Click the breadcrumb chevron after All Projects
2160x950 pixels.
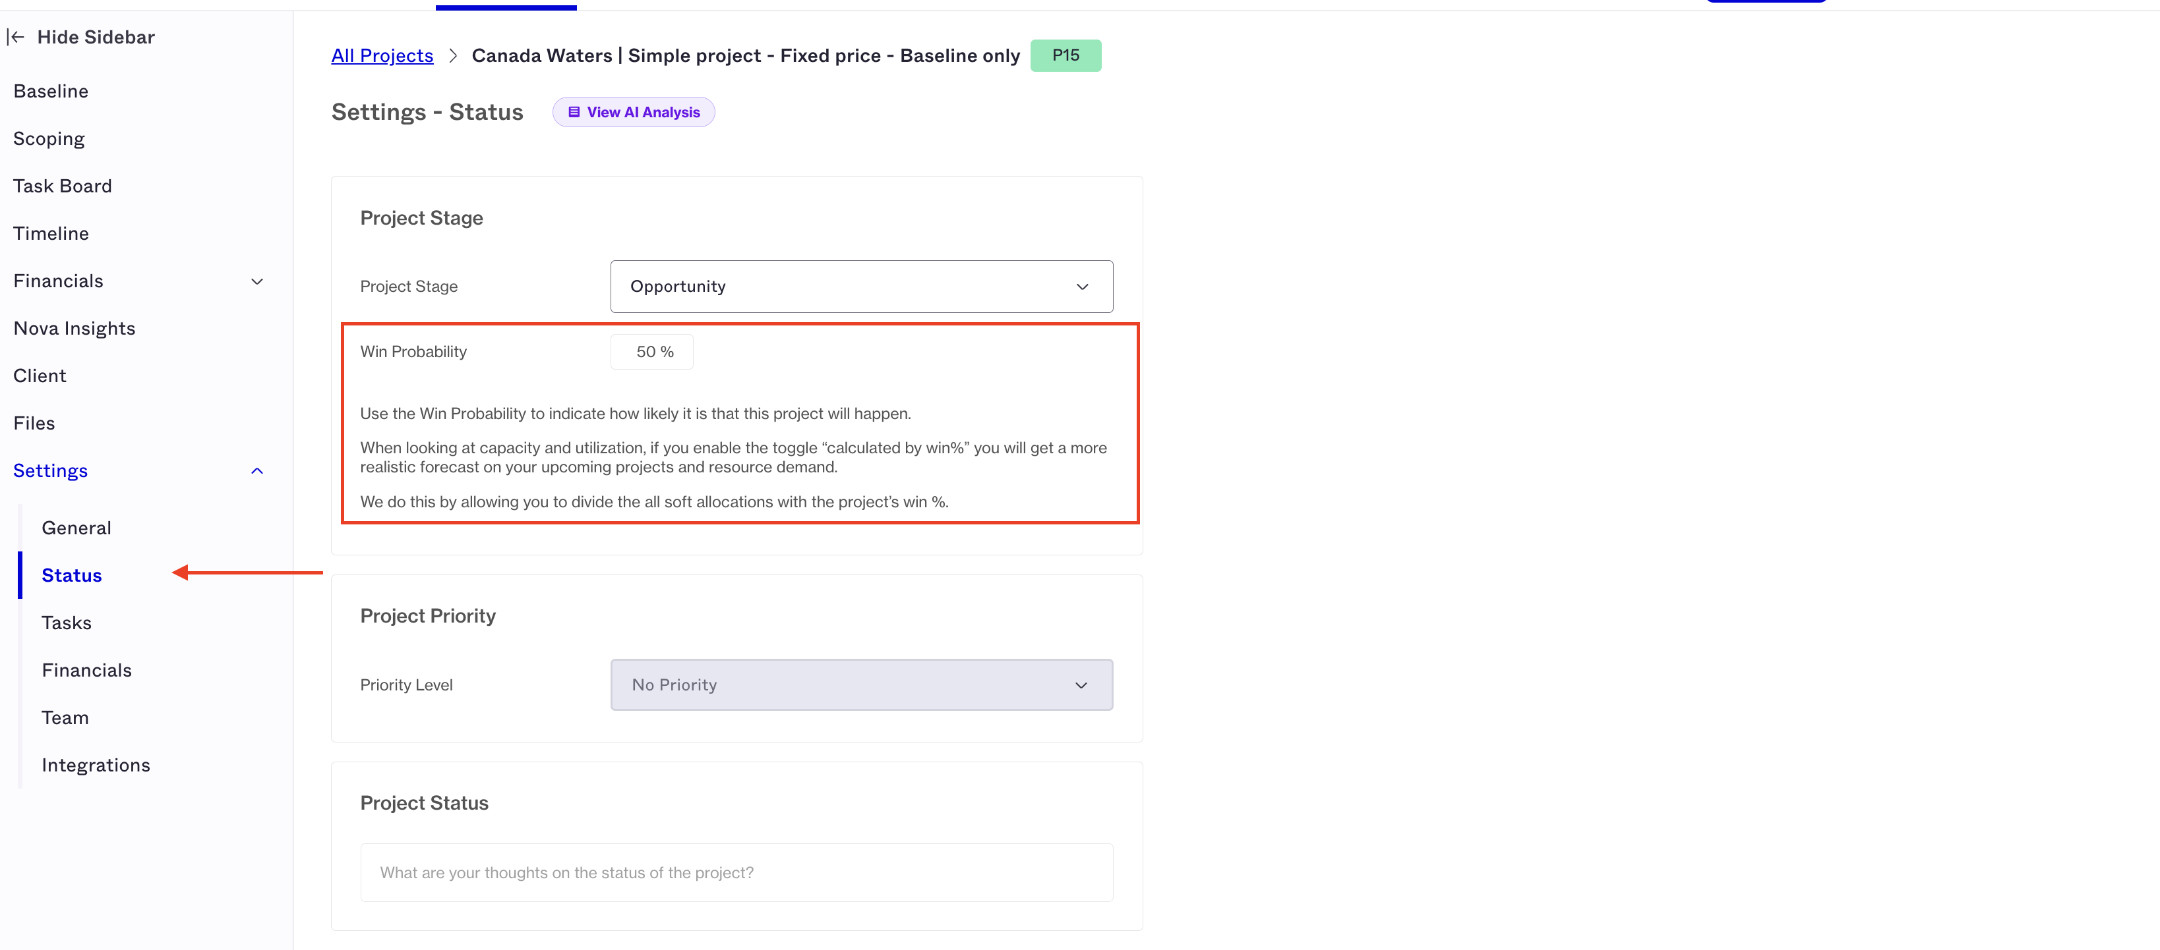453,55
